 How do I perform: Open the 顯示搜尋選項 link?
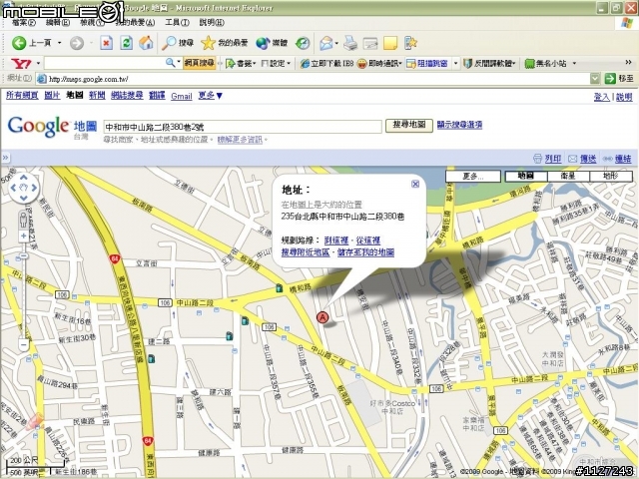click(x=459, y=125)
